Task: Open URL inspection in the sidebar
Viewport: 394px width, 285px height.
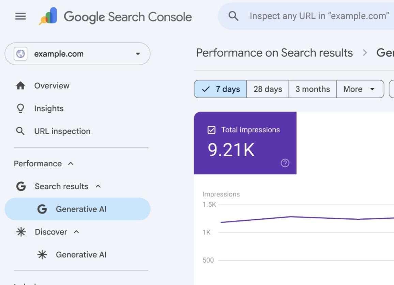Action: [x=62, y=131]
